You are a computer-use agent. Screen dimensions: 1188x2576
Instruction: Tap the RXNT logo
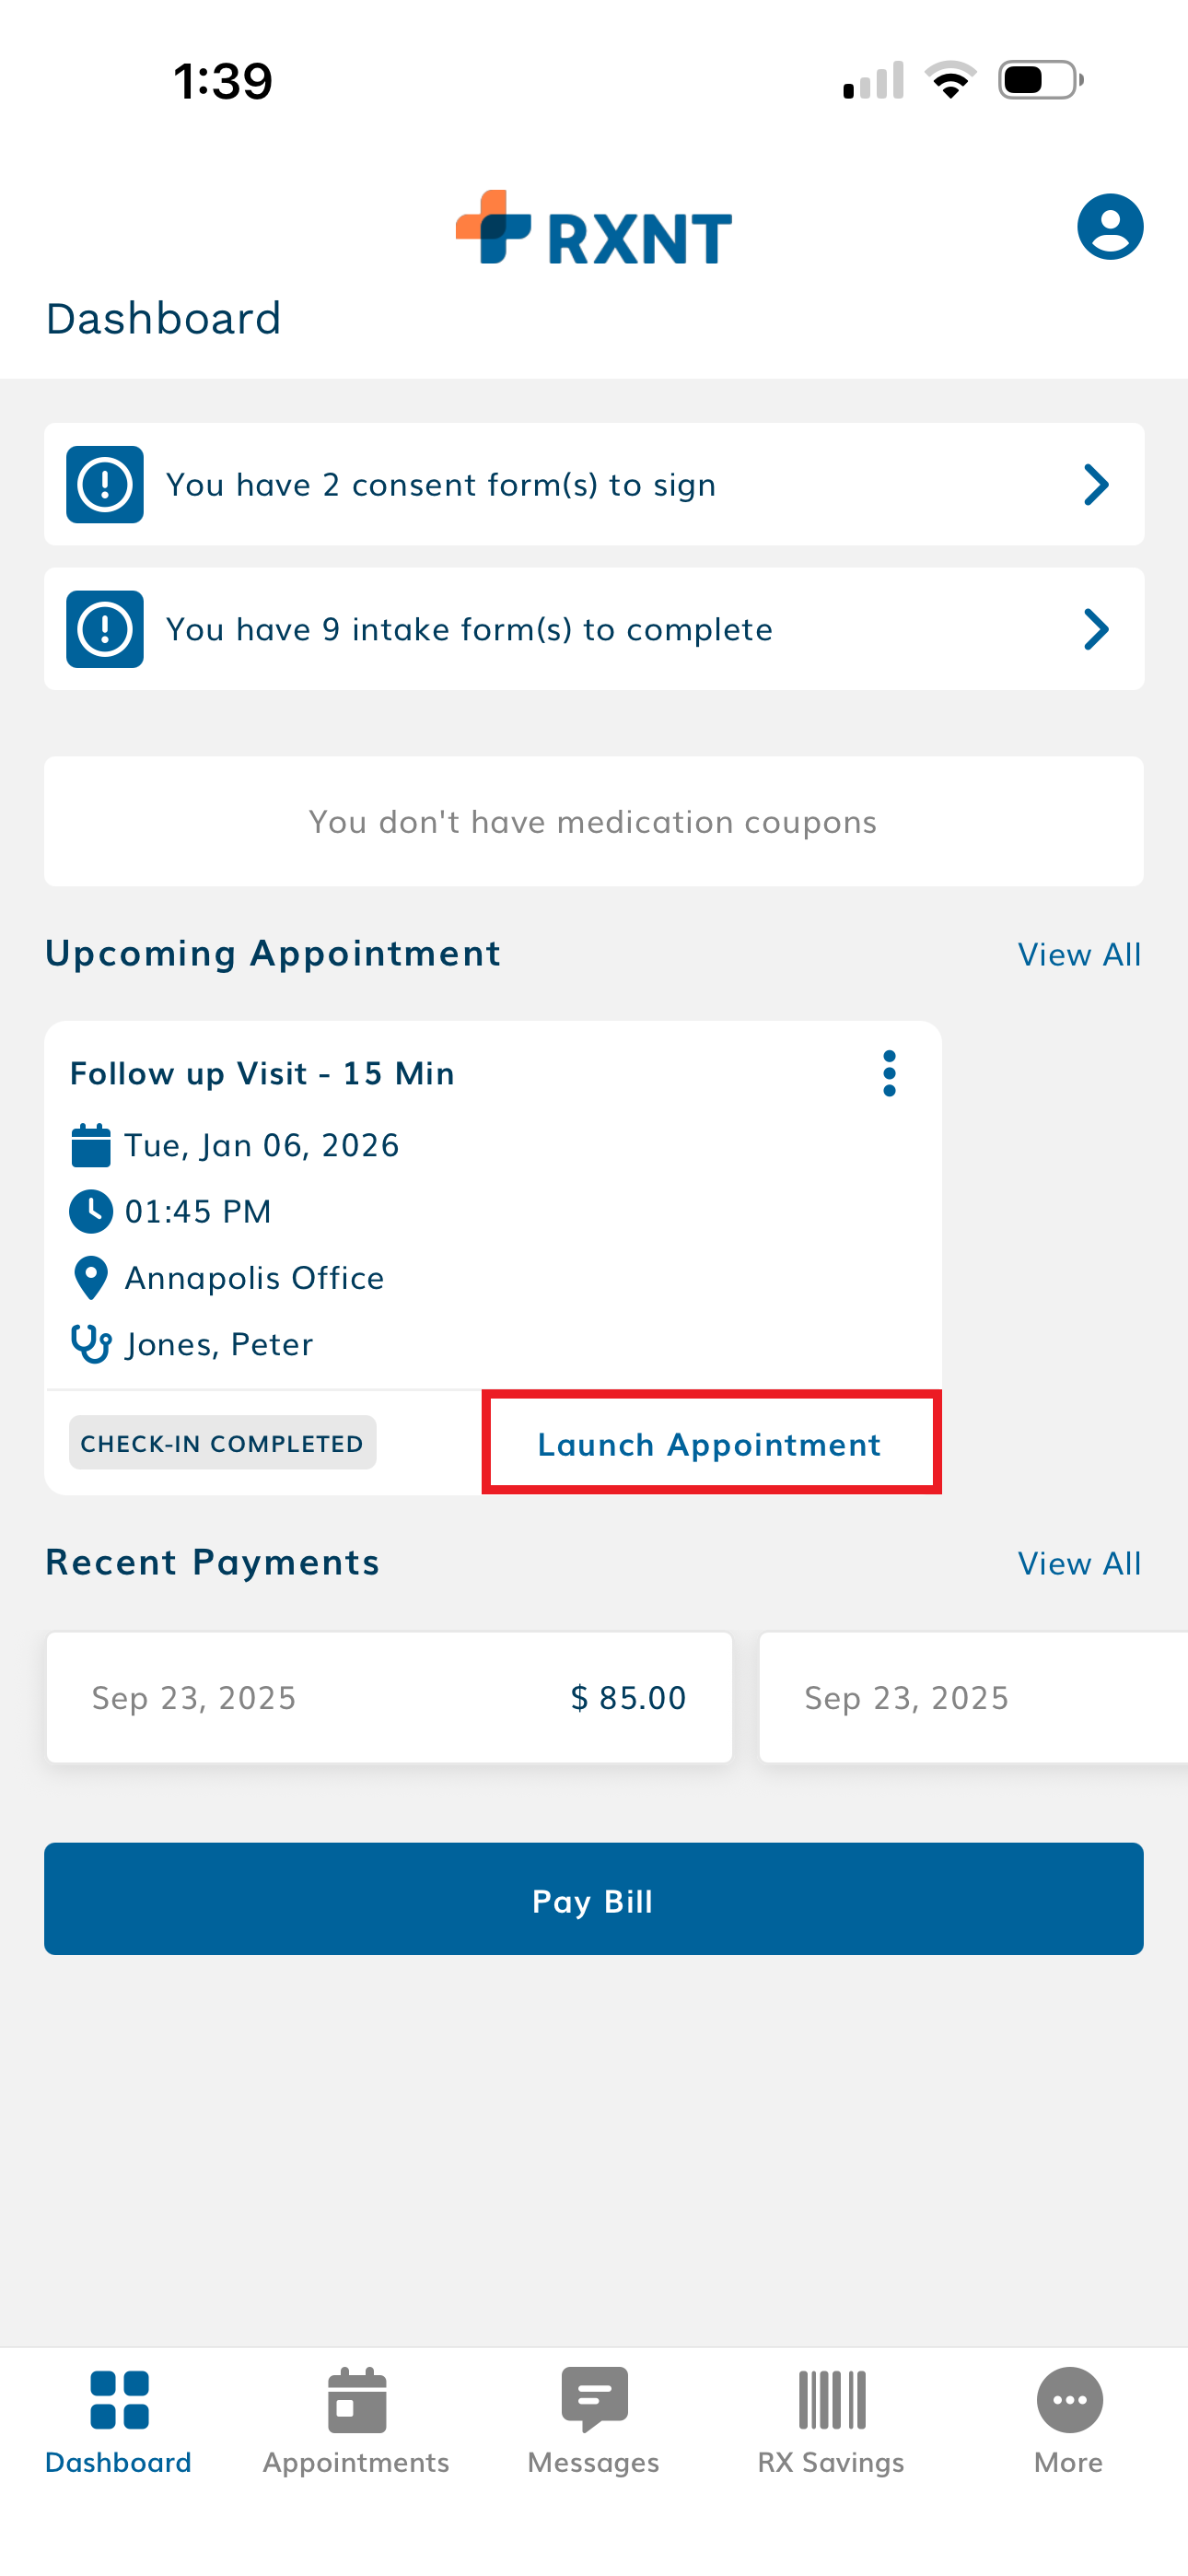tap(594, 229)
